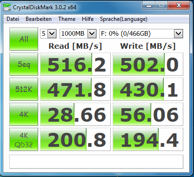This screenshot has height=177, width=194.
Task: Start the 4K QD32 test
Action: click(24, 139)
